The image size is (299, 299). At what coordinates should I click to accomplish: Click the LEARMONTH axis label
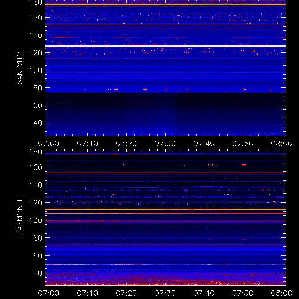(20, 218)
